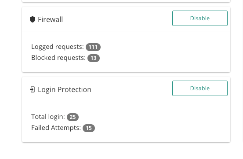The width and height of the screenshot is (243, 159).
Task: Open the 13 blocked requests badge
Action: (94, 58)
